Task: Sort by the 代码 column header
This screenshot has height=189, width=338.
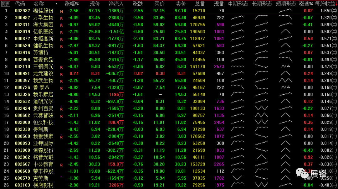Action: tap(20, 4)
